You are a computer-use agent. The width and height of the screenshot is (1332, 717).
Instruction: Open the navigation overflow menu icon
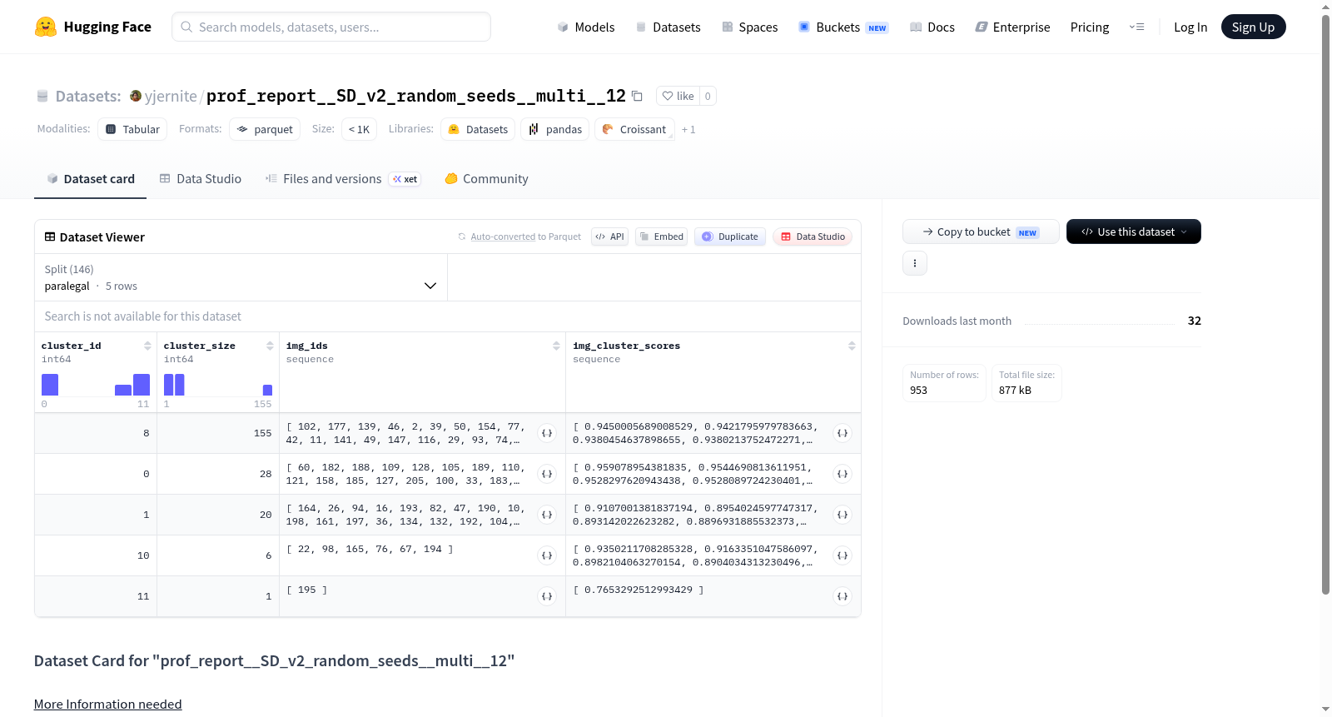(1136, 27)
